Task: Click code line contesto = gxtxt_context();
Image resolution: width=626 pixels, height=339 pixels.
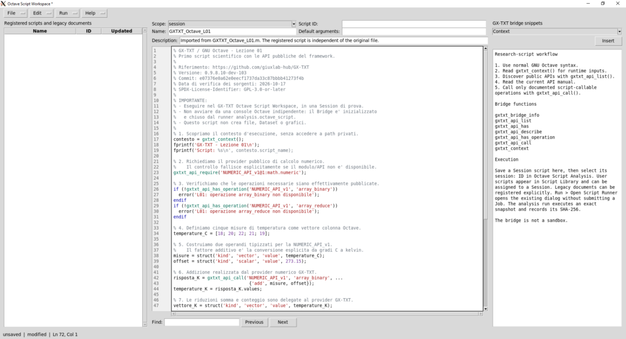Action: pyautogui.click(x=208, y=140)
